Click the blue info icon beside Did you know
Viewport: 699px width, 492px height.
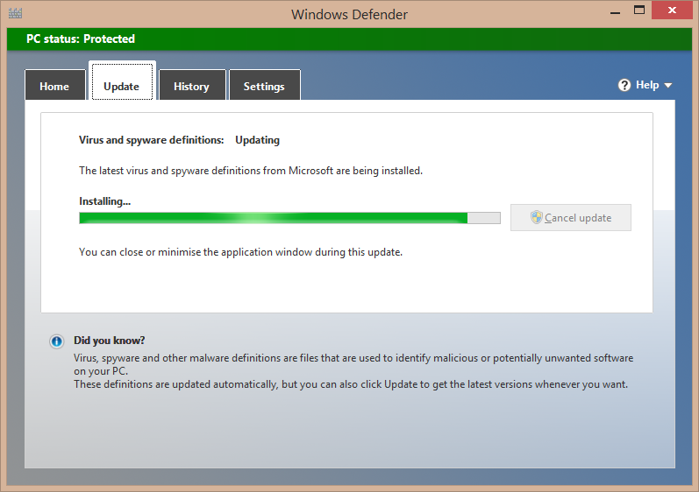click(57, 341)
